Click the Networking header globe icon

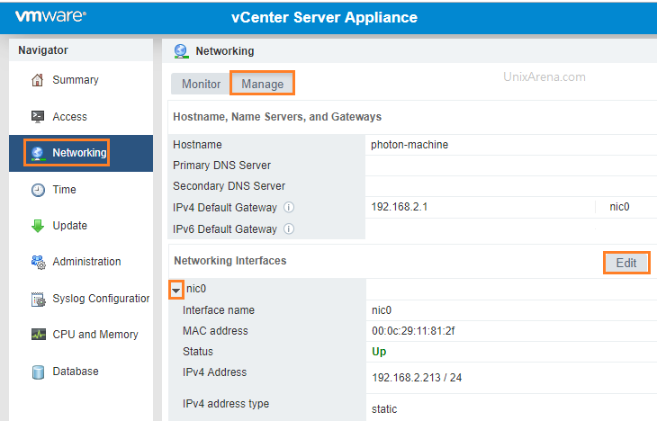pos(181,51)
